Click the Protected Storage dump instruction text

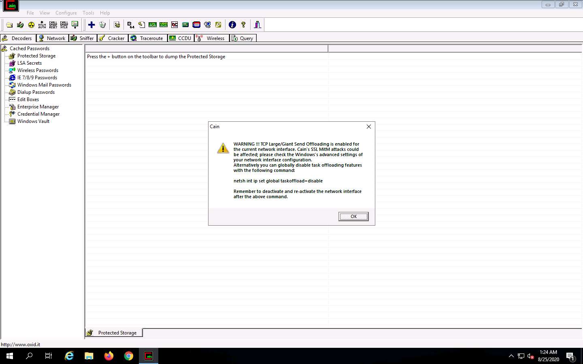coord(156,57)
